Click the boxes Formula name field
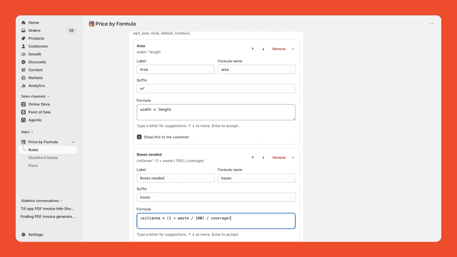This screenshot has width=457, height=257. coord(257,178)
